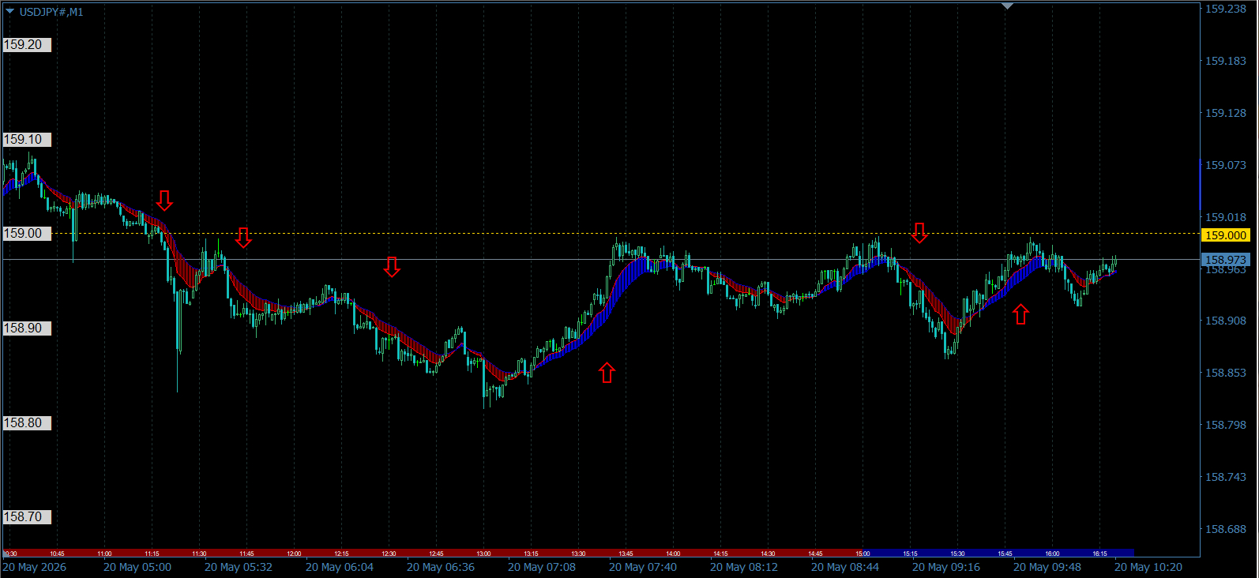Click the 158.90 round-number label
Screen dimensions: 1259x578
27,328
